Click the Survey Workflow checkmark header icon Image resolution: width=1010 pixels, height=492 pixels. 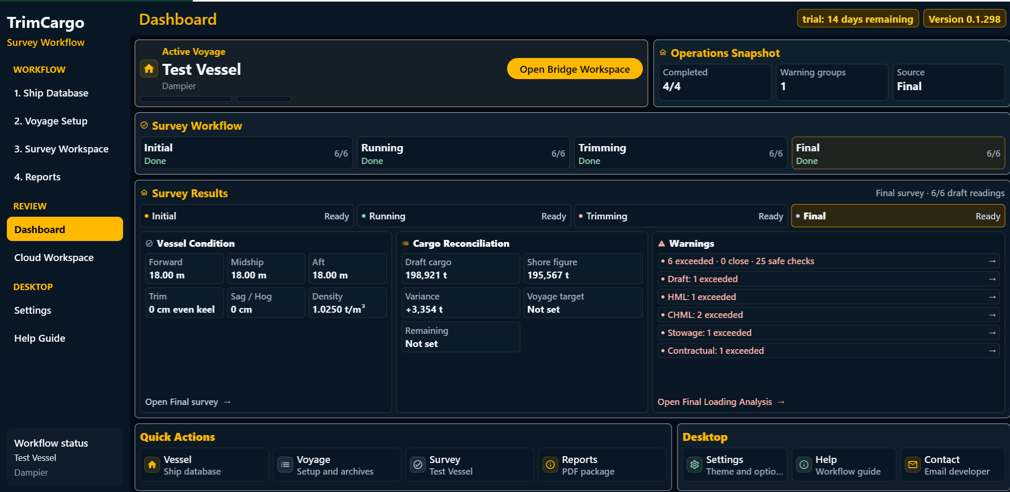144,125
